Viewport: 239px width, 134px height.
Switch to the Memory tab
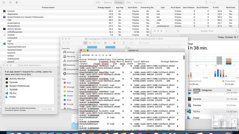tap(108, 3)
